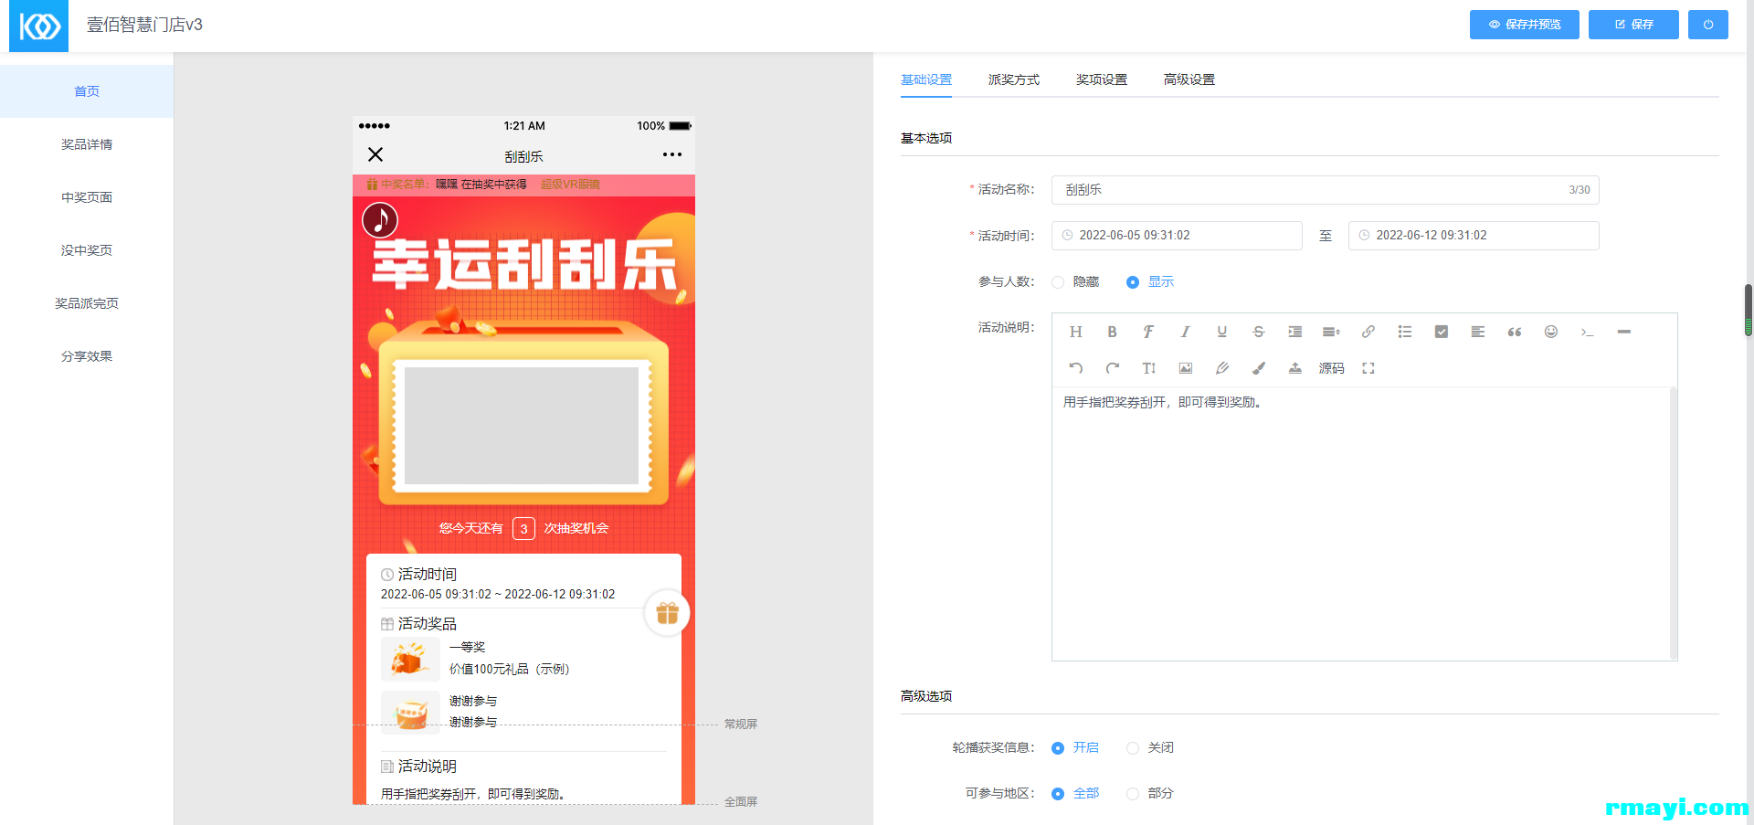This screenshot has height=825, width=1754.
Task: Insert a hyperlink using the link icon
Action: tap(1368, 332)
